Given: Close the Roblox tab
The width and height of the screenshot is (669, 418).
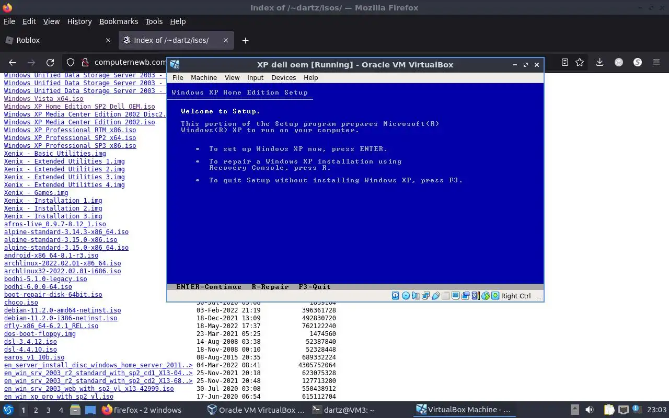Looking at the screenshot, I should pos(108,40).
